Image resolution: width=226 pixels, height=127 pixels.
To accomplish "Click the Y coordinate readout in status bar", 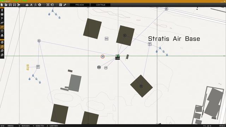I will point(38,126).
